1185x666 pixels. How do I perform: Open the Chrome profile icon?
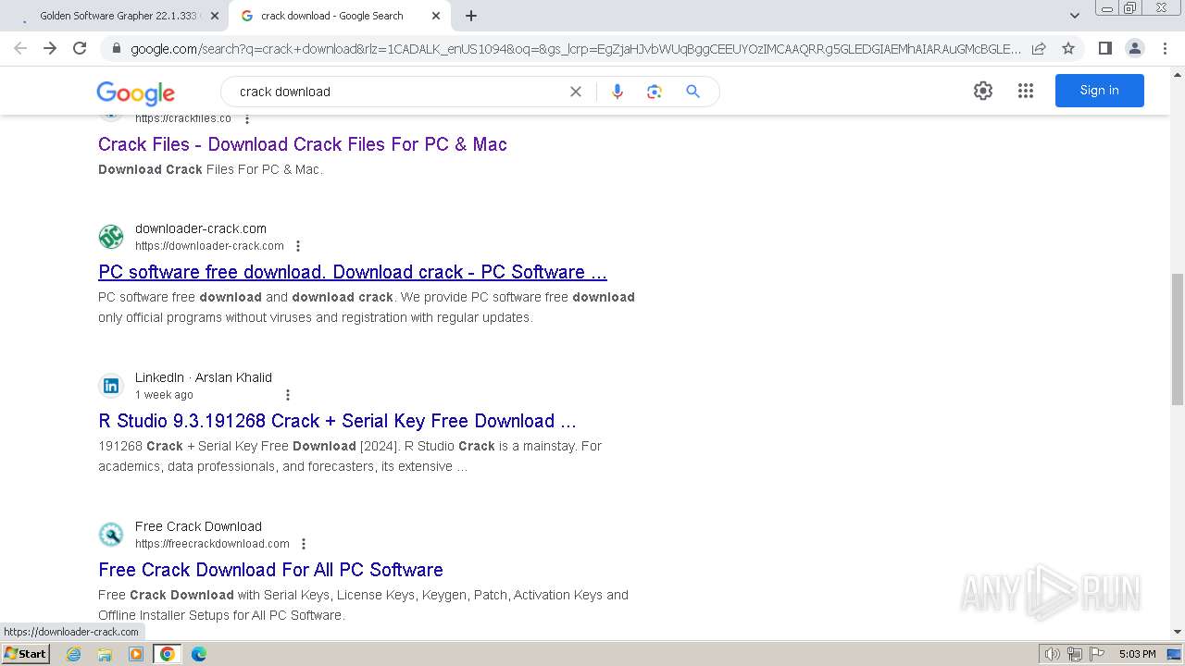tap(1134, 48)
